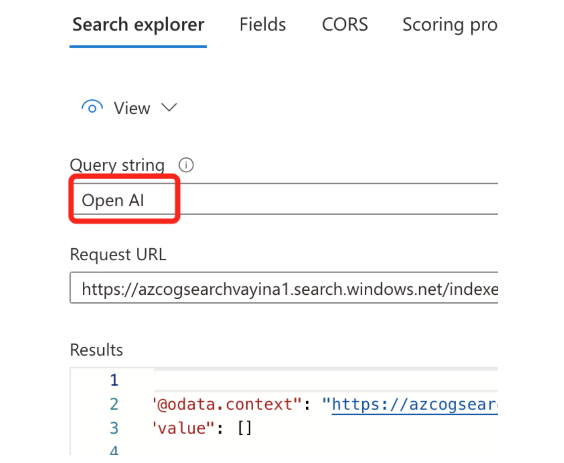
Task: Click the Results heading label
Action: click(x=96, y=350)
